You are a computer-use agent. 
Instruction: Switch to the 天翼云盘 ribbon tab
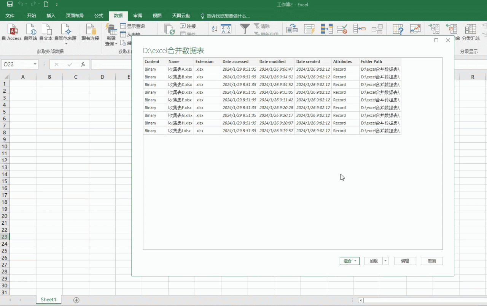point(181,16)
